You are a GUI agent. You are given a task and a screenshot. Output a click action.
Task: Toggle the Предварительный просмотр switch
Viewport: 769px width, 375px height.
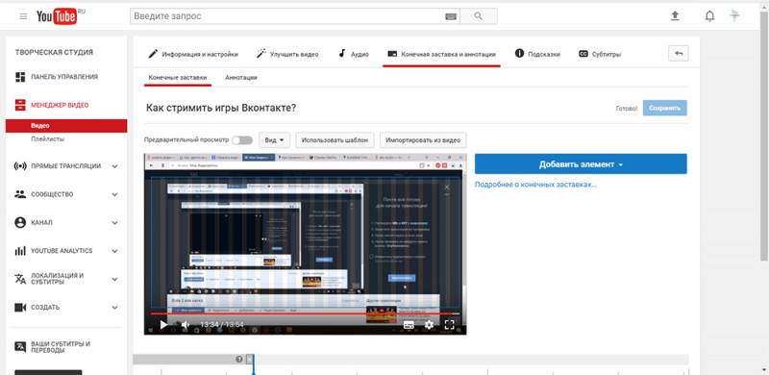coord(242,139)
